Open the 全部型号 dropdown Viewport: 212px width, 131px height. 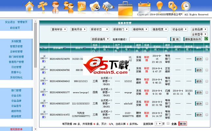(x=199, y=34)
